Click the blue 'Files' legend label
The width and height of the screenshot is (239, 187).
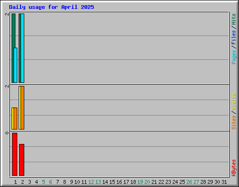point(234,37)
